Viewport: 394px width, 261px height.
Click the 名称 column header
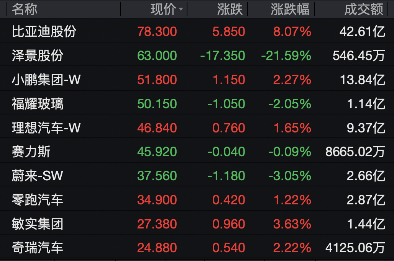25,9
